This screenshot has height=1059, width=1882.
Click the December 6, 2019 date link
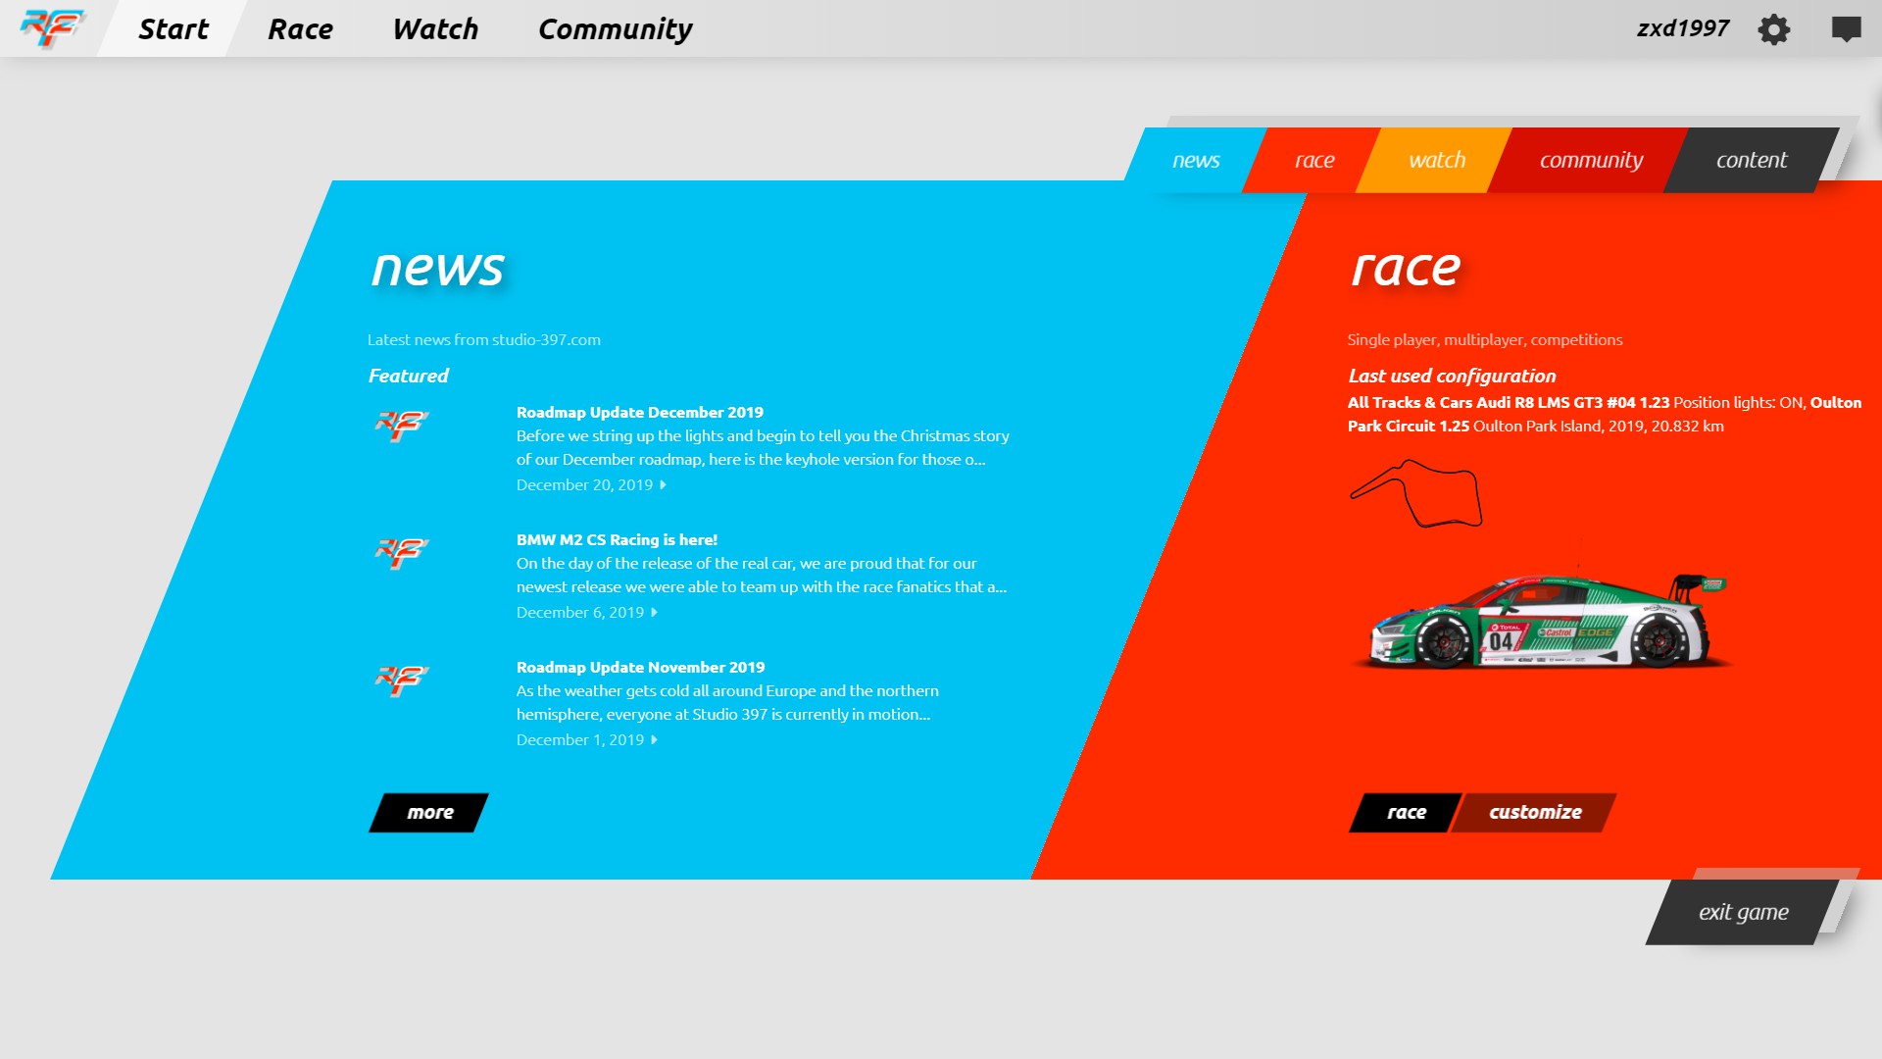tap(580, 613)
